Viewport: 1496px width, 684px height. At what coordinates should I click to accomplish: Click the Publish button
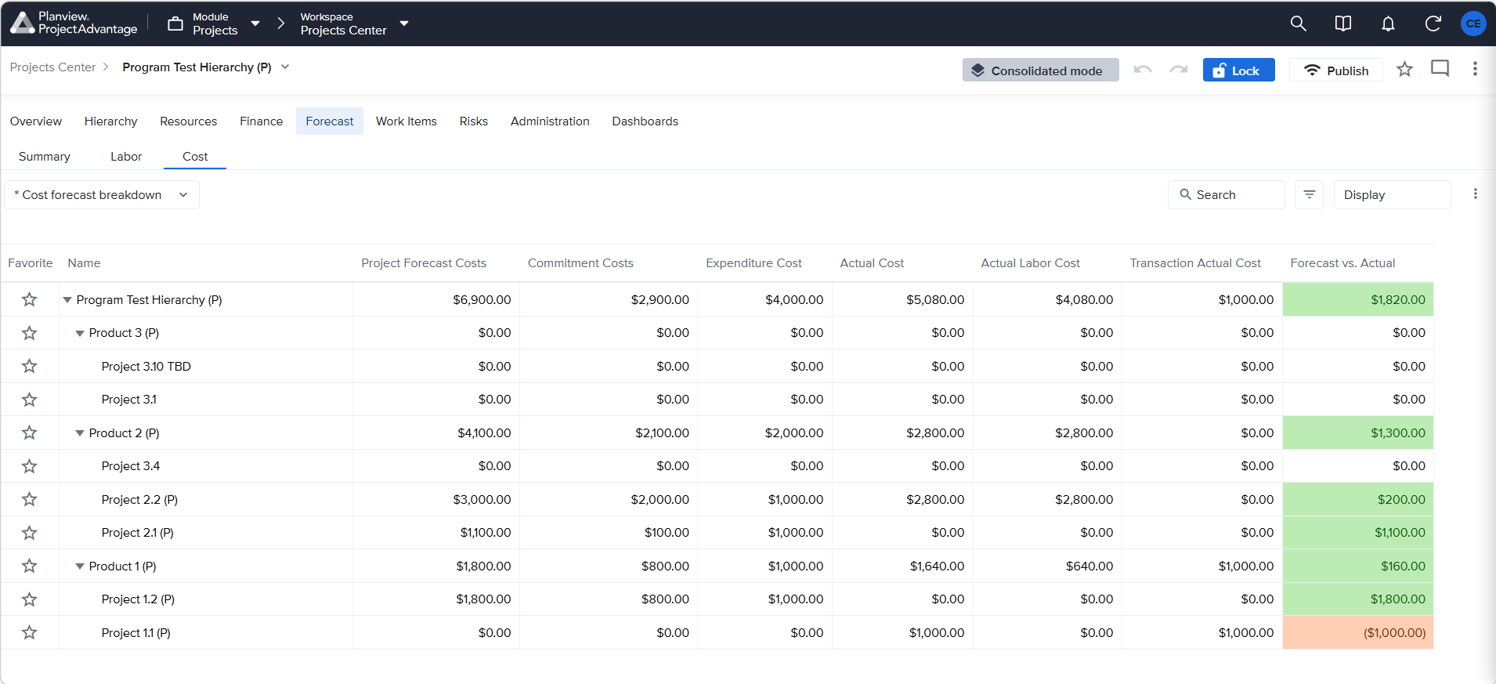1335,71
